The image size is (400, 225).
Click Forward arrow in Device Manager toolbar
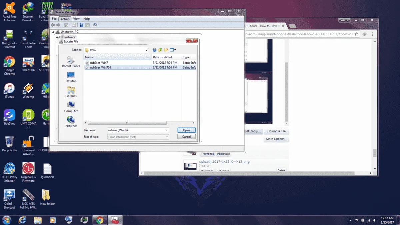click(58, 25)
